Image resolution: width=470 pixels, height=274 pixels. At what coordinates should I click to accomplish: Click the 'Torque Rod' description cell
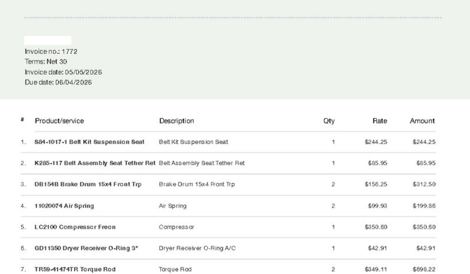(x=175, y=269)
